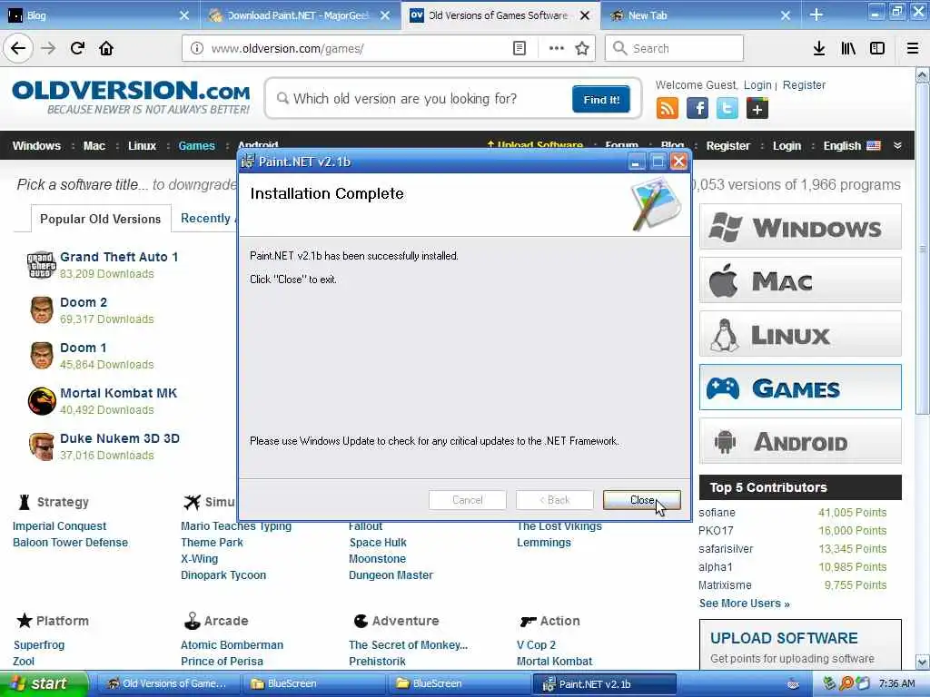The image size is (930, 697).
Task: Click the big MAC category banner
Action: (800, 280)
